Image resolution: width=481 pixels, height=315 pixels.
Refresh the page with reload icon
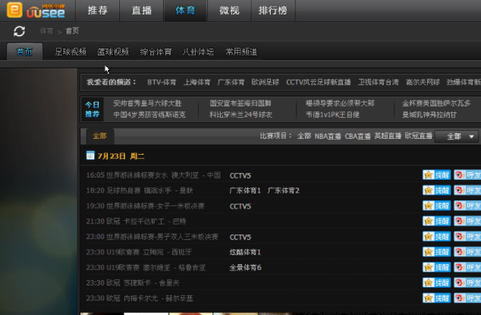point(19,31)
